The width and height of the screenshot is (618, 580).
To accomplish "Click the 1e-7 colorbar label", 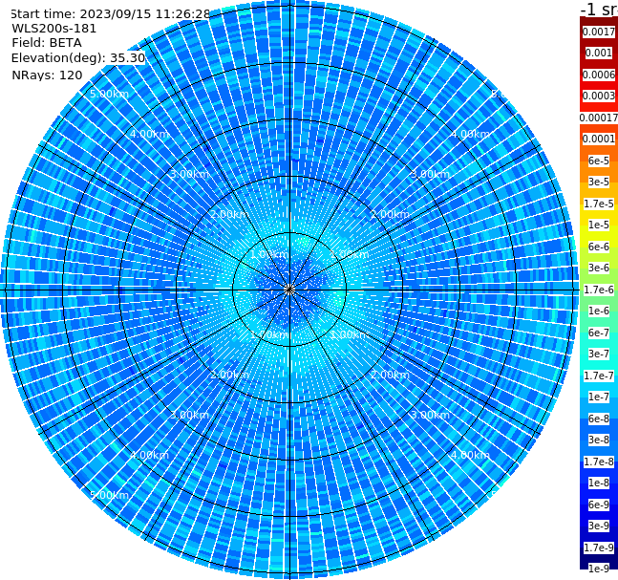I will [599, 397].
